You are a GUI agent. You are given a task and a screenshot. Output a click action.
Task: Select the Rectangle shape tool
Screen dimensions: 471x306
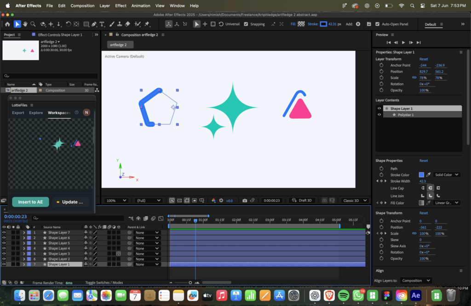pos(86,24)
